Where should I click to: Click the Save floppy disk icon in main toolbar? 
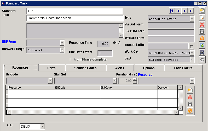[202, 32]
